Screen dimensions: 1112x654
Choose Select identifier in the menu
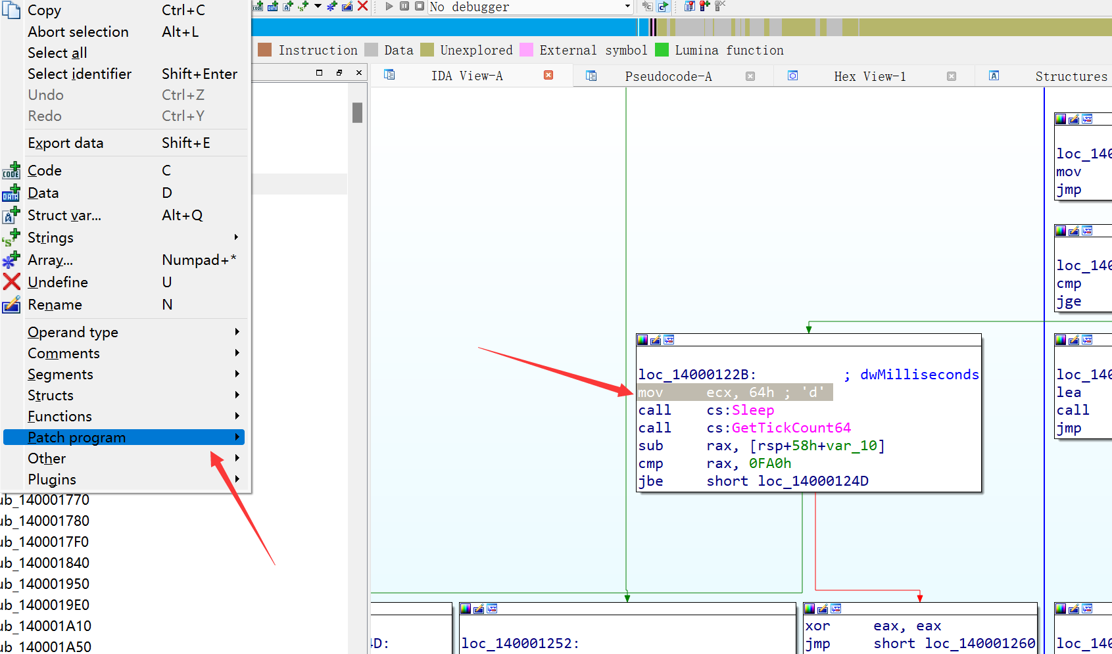click(125, 74)
